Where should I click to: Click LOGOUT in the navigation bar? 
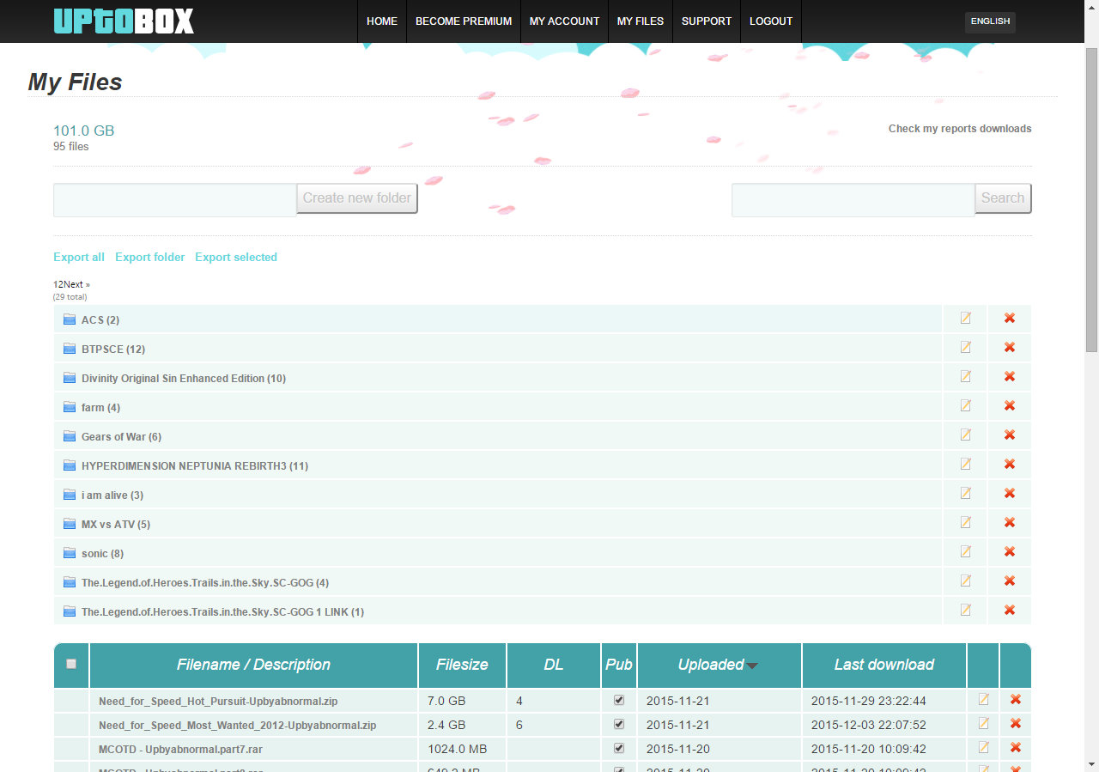pyautogui.click(x=771, y=21)
